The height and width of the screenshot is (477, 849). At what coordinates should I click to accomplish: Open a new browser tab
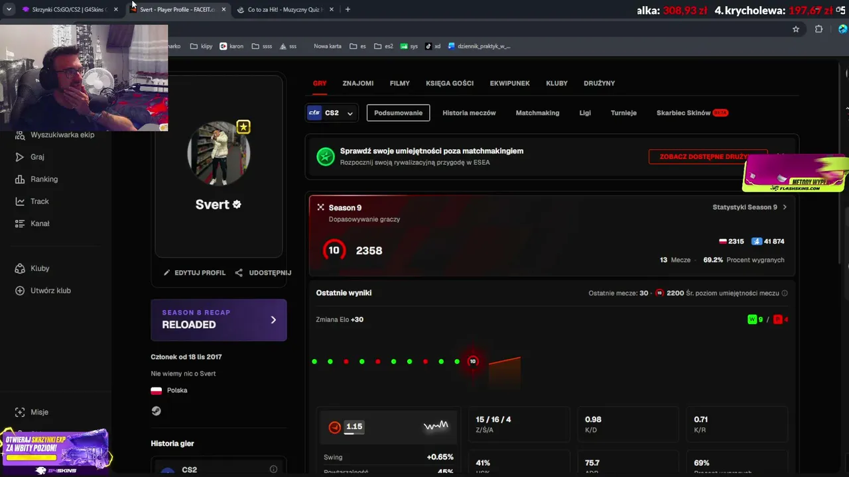(x=348, y=9)
